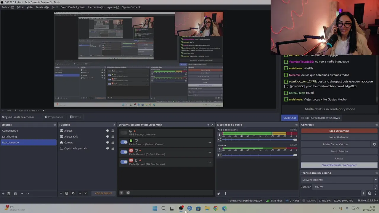Undock the Mezclador de audio panel
Screen dimensions: 379x213
coord(296,125)
